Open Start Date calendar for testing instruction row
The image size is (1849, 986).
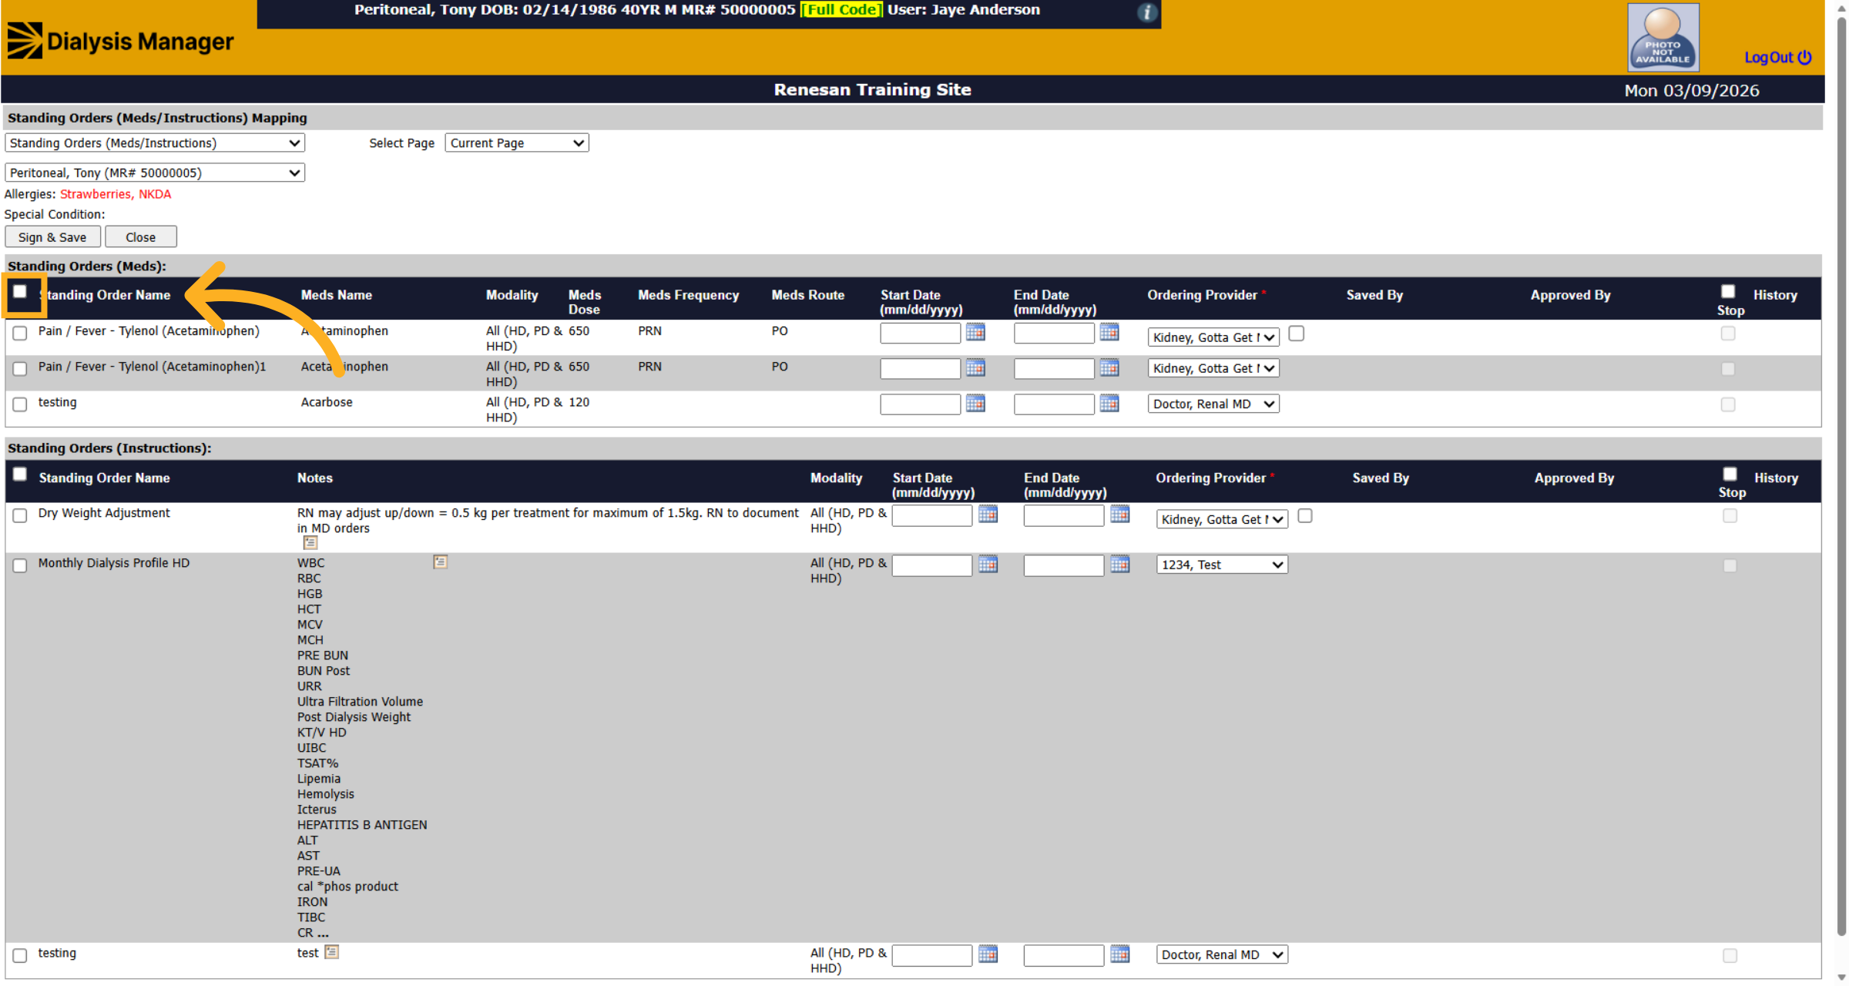[x=988, y=954]
